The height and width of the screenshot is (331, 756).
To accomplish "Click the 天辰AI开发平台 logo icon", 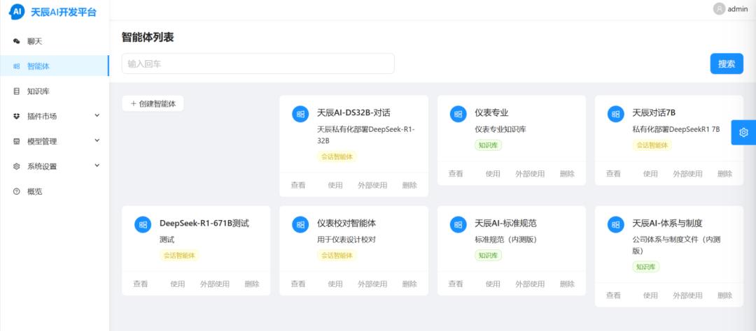I will [17, 12].
